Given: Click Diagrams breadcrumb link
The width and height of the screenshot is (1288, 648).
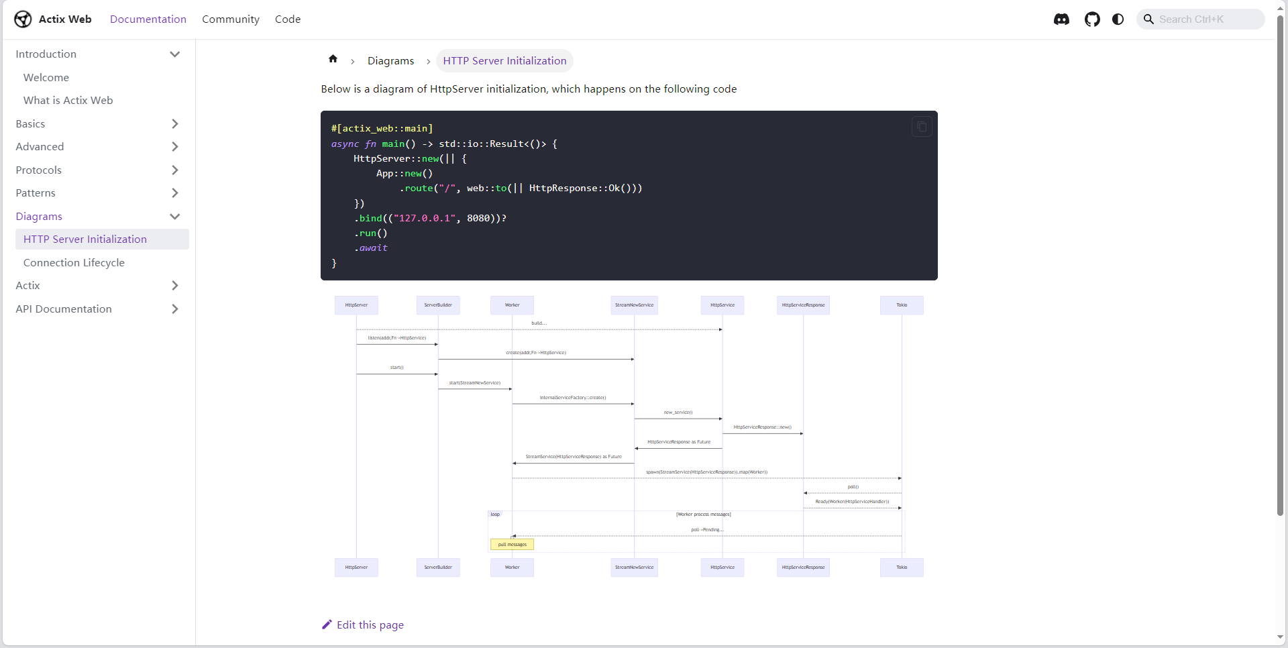Looking at the screenshot, I should tap(390, 61).
